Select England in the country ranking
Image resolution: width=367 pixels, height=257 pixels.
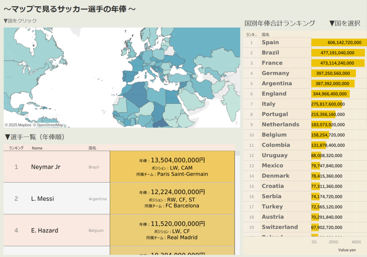pos(274,94)
